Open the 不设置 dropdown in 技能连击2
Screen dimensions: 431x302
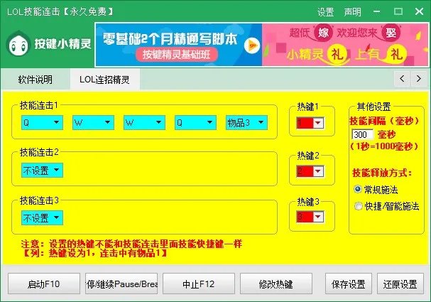[42, 170]
